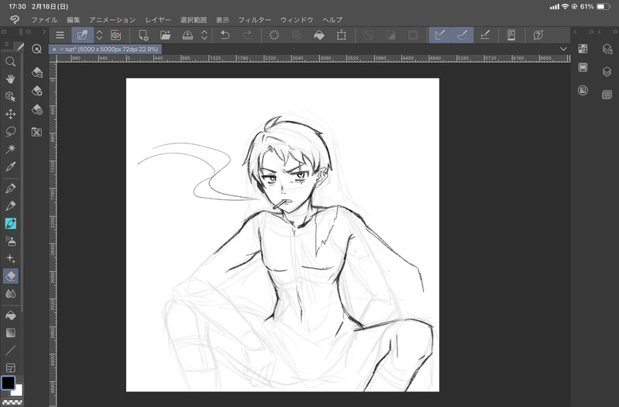Open the canvas tab list dropdown chevron
This screenshot has width=619, height=407.
(563, 49)
